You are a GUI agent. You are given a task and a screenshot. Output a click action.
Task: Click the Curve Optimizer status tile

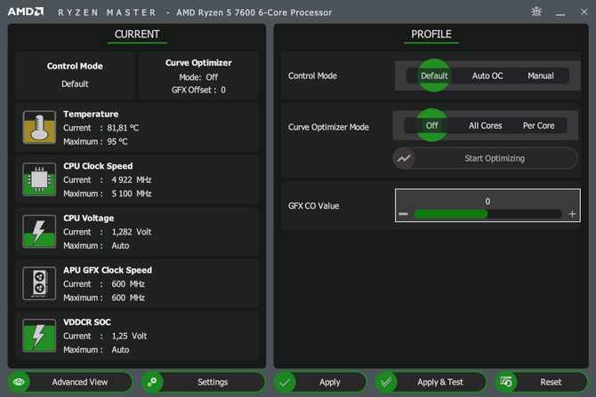pos(198,75)
